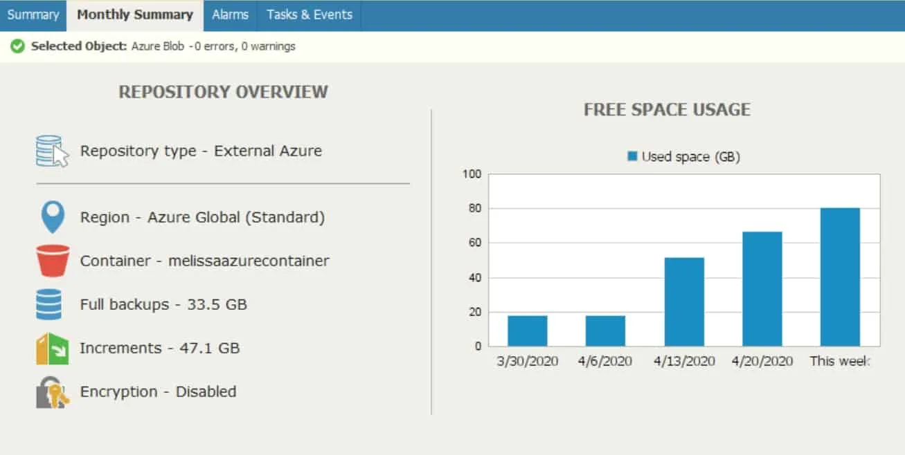Select the 4/6/2020 bar in chart
The image size is (905, 455).
[x=605, y=331]
